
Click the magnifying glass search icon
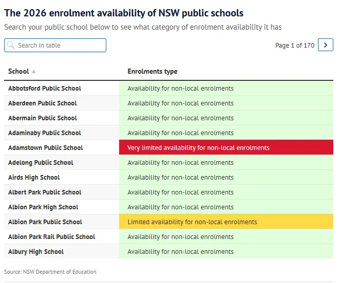coord(11,46)
